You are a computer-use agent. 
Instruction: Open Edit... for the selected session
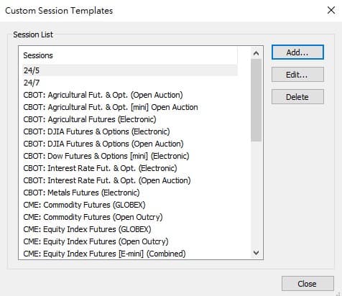(x=297, y=75)
